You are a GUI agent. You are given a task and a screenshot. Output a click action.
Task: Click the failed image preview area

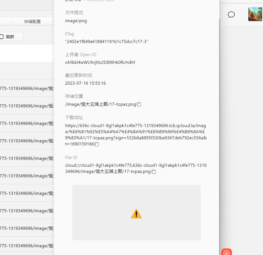pos(136,213)
